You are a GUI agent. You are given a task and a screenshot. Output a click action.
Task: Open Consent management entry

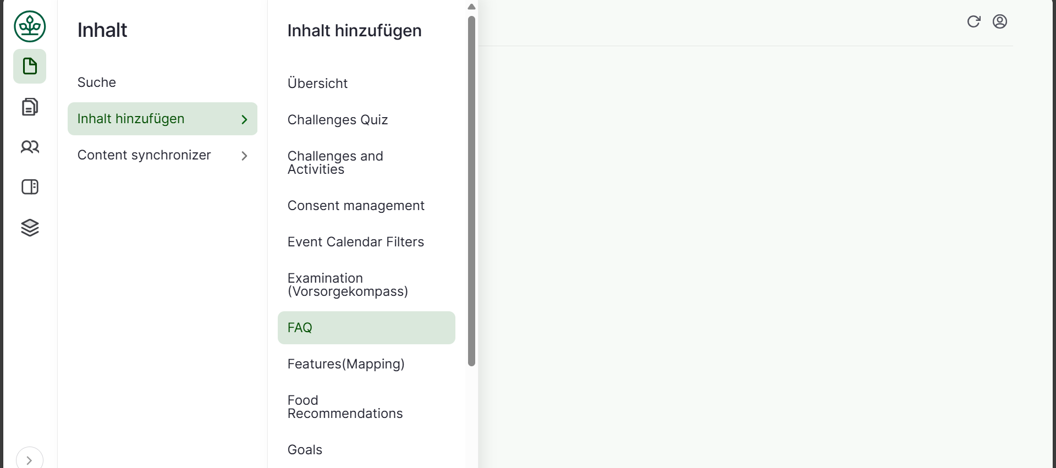pos(356,206)
